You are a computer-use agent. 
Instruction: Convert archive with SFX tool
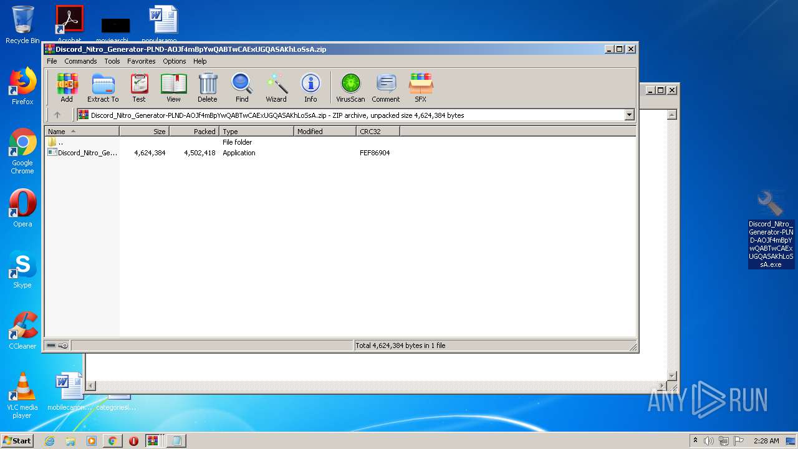[x=421, y=88]
